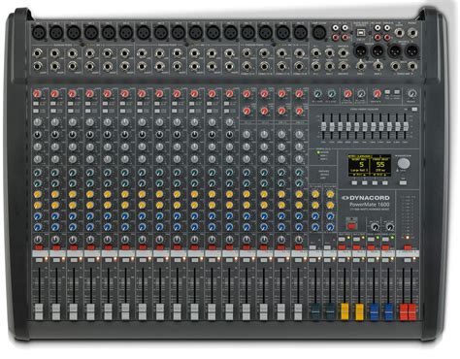
Task: Click the channel 2 lower teal FX send knob
Action: [55, 183]
